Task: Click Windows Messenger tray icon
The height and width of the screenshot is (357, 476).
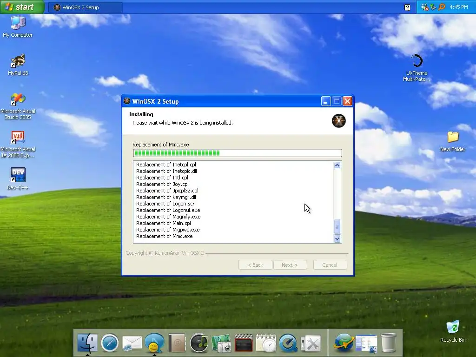Action: point(424,7)
